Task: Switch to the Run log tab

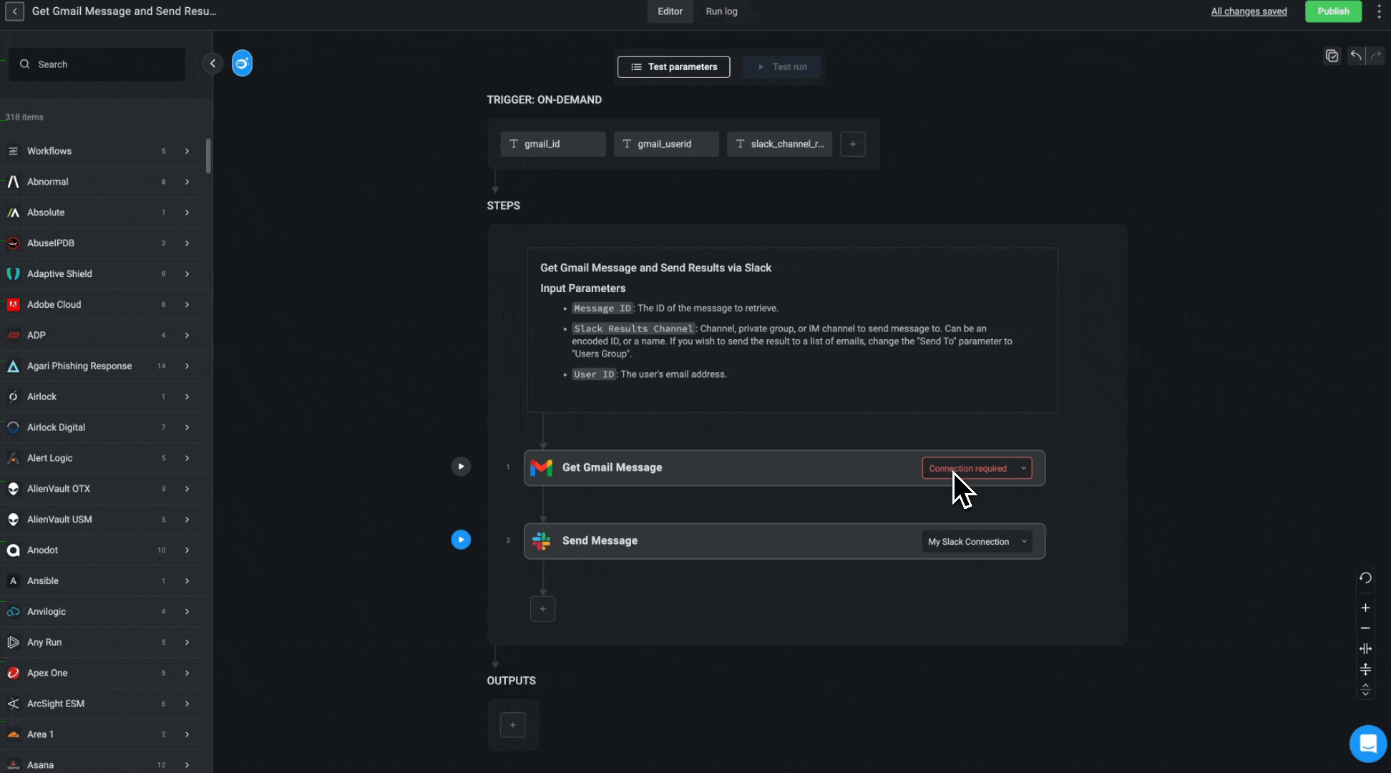Action: [721, 11]
